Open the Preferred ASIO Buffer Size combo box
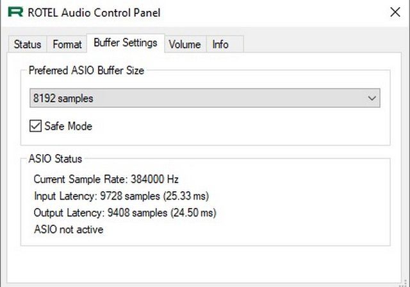Viewport: 410px width, 287px height. (205, 98)
